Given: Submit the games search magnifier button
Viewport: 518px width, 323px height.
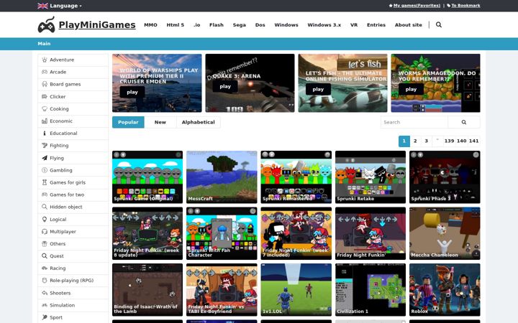Looking at the screenshot, I should point(464,122).
